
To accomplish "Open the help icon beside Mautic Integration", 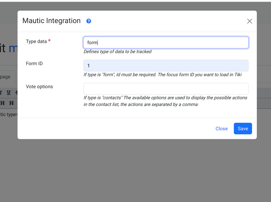I will click(89, 21).
